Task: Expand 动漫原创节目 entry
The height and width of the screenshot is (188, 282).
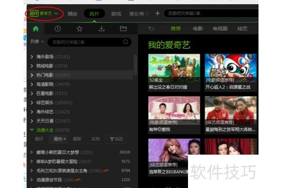Action: click(32, 180)
